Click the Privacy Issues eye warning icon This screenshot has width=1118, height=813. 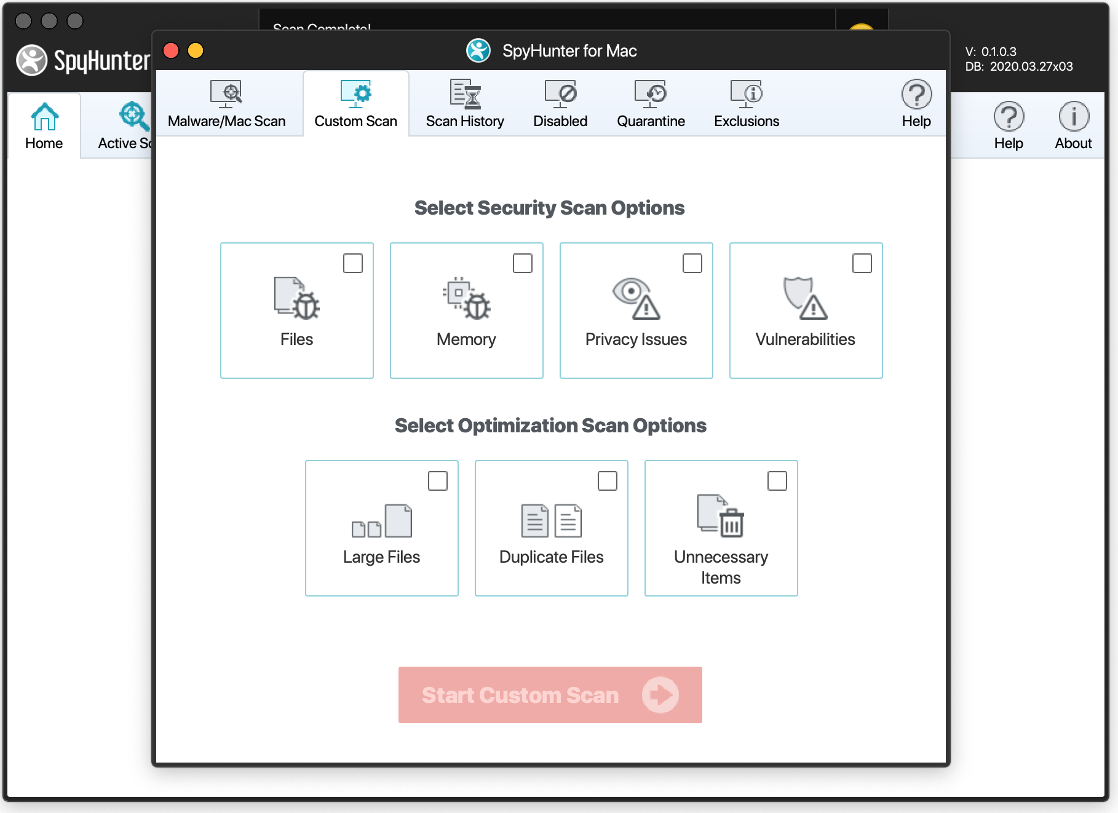[x=636, y=298]
